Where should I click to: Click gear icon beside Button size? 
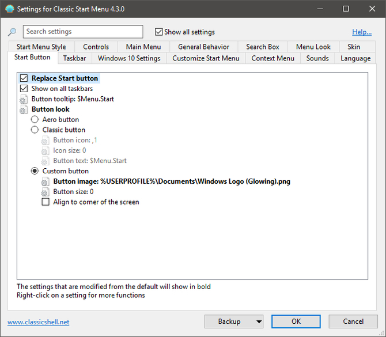(x=45, y=192)
